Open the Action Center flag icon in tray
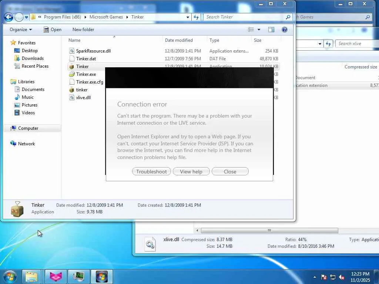This screenshot has width=379, height=284. (x=324, y=277)
